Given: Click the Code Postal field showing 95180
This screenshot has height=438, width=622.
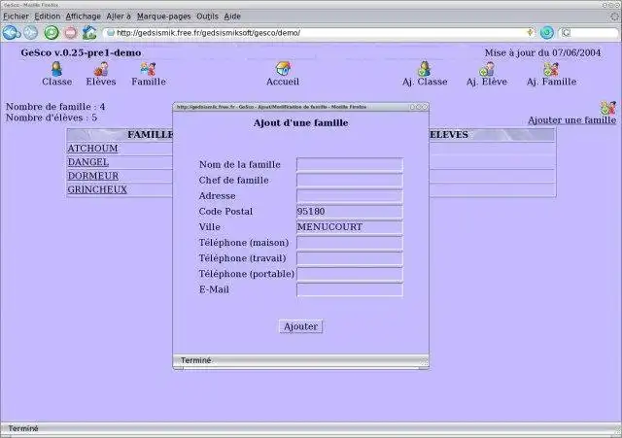Looking at the screenshot, I should 350,212.
